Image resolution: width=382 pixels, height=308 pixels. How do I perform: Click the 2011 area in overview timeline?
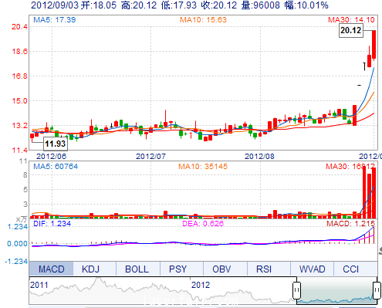39,285
